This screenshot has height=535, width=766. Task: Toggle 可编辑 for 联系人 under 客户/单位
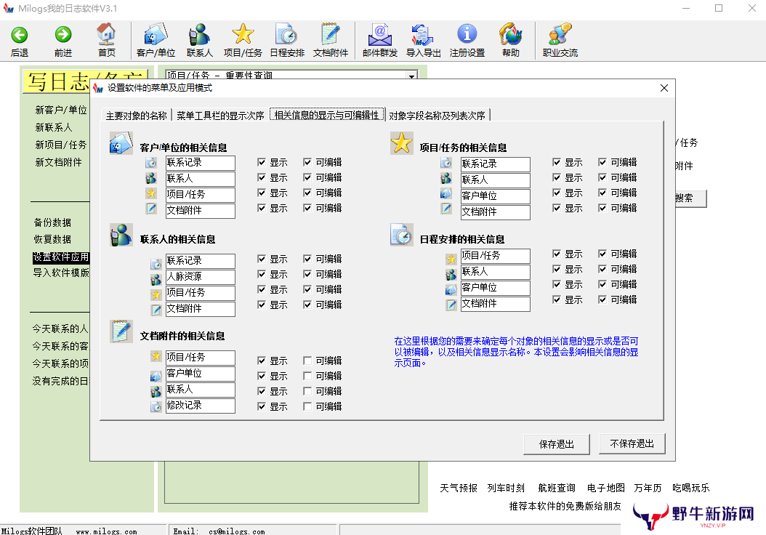pos(307,177)
